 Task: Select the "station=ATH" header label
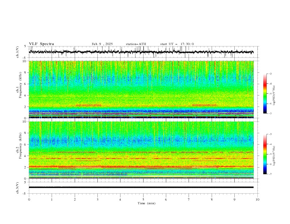[x=136, y=44]
